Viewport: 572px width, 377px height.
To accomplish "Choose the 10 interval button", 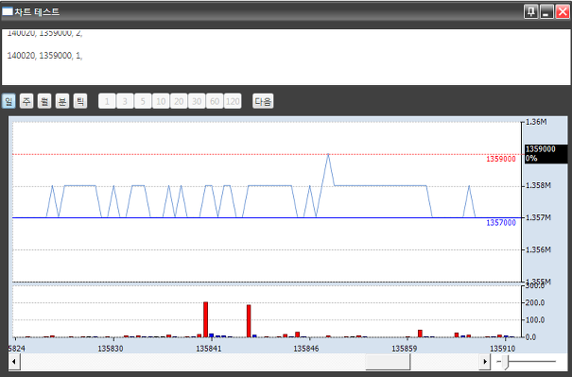I will click(x=161, y=101).
